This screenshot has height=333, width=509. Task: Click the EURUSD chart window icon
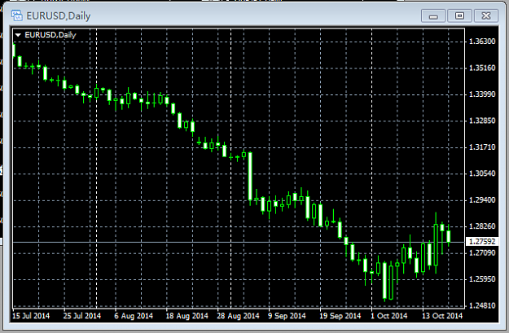[x=16, y=15]
